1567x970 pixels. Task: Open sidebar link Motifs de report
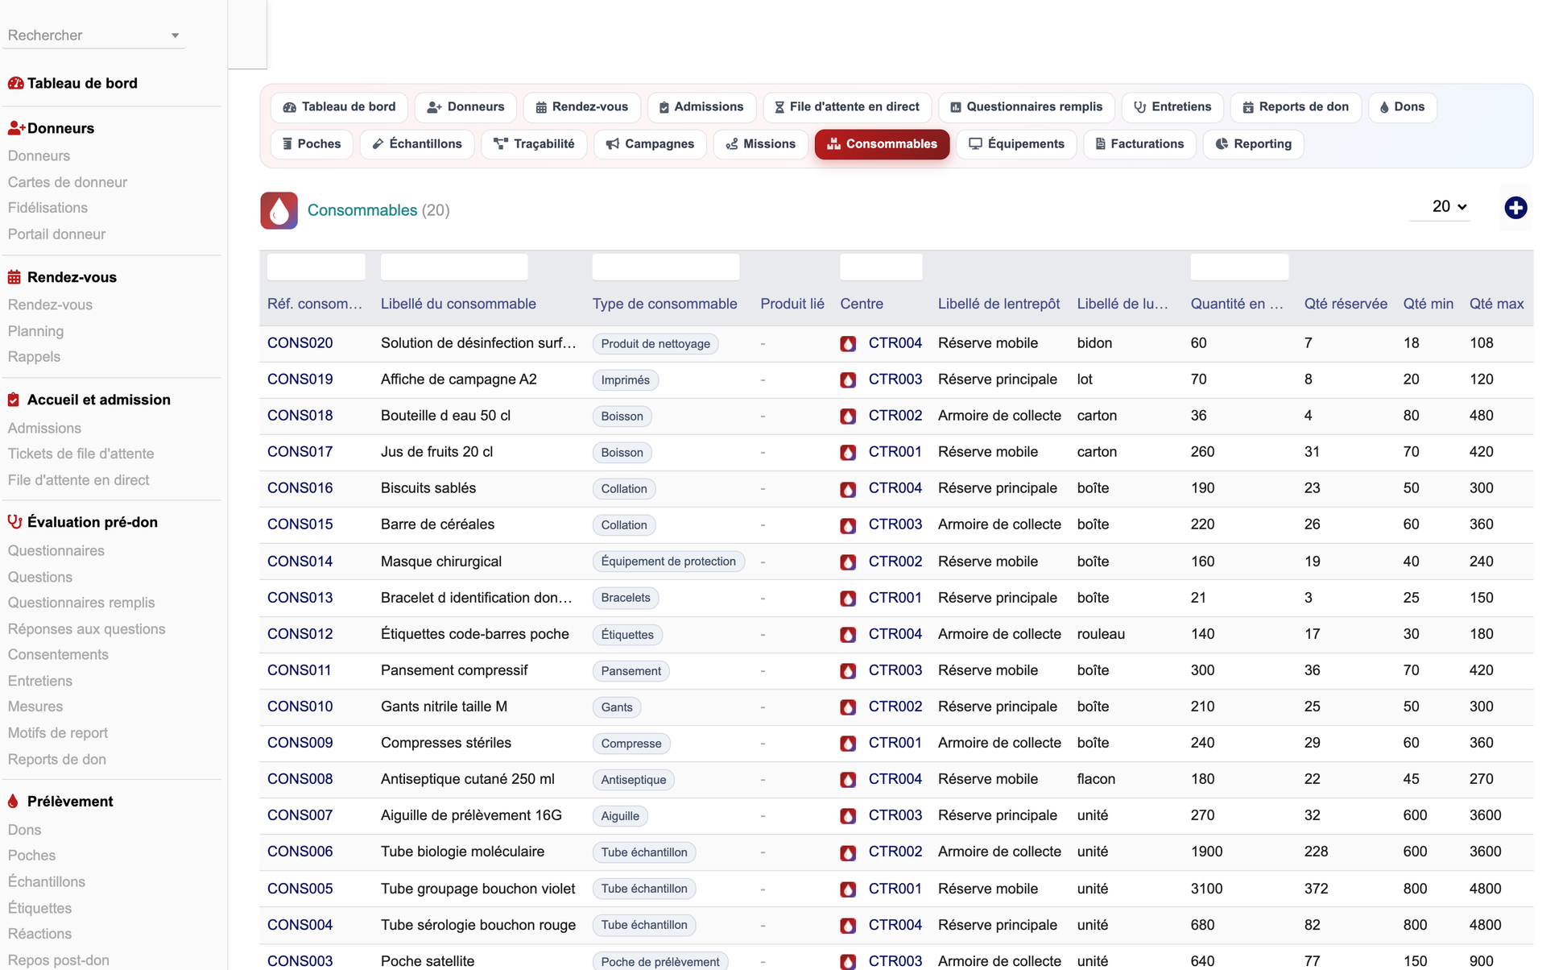pos(57,733)
